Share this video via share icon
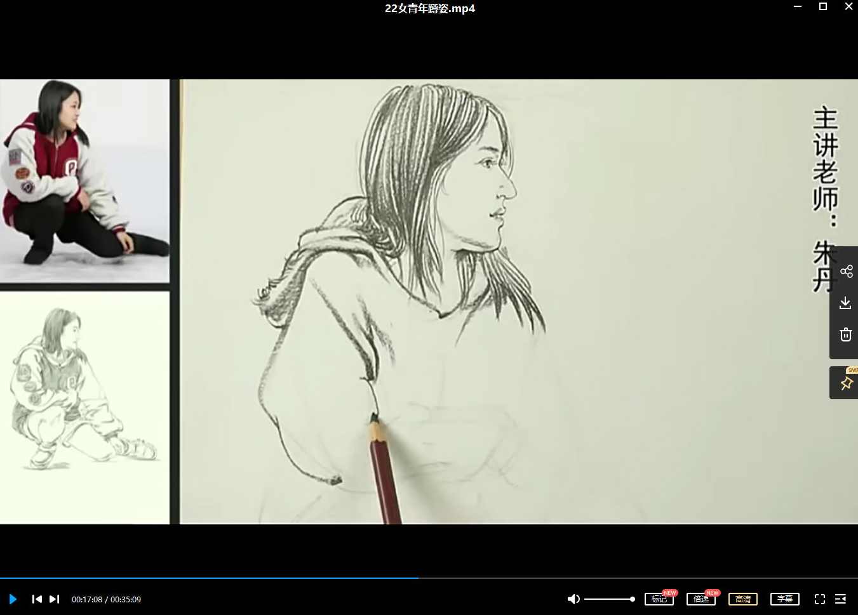This screenshot has height=615, width=858. (846, 272)
